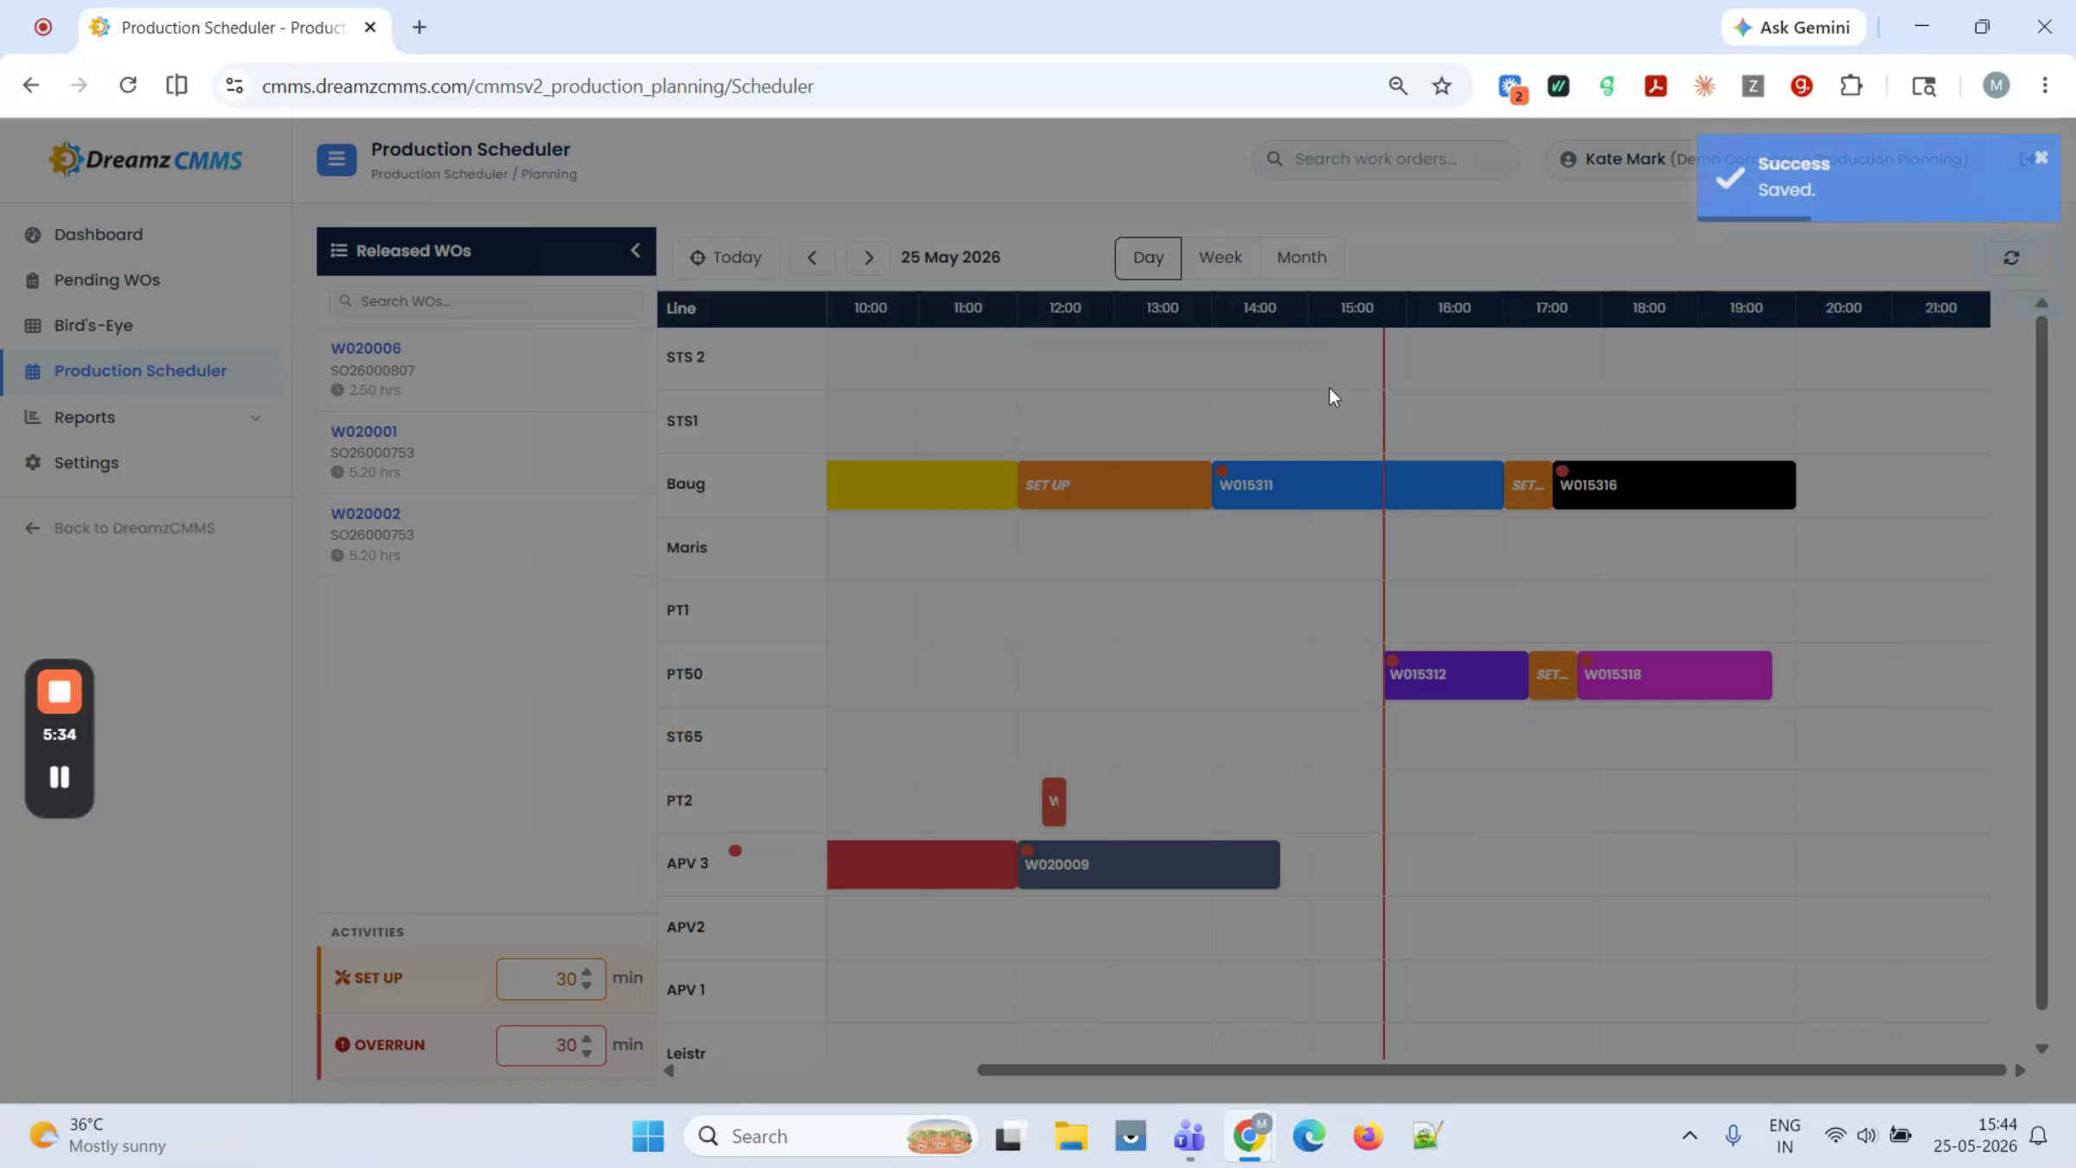Click the OVERRUN activity label

click(381, 1045)
